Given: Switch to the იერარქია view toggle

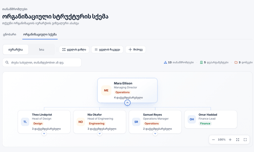Looking at the screenshot, I should (15, 49).
